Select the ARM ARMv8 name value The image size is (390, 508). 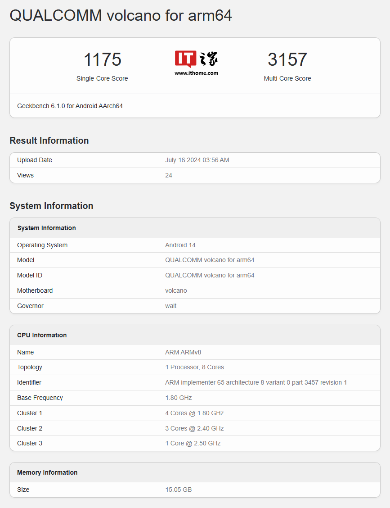point(183,352)
